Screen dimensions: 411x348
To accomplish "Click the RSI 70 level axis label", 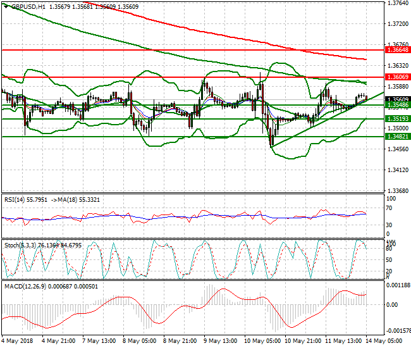I will coord(390,208).
